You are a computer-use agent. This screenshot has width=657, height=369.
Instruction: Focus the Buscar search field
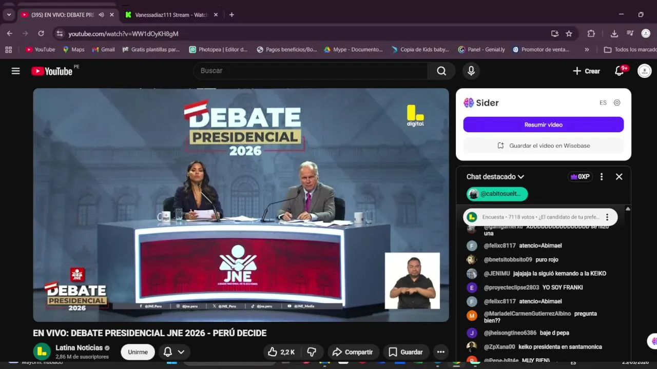click(x=311, y=71)
